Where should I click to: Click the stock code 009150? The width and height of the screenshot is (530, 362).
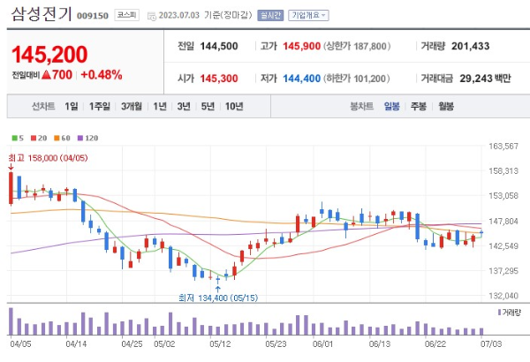93,16
